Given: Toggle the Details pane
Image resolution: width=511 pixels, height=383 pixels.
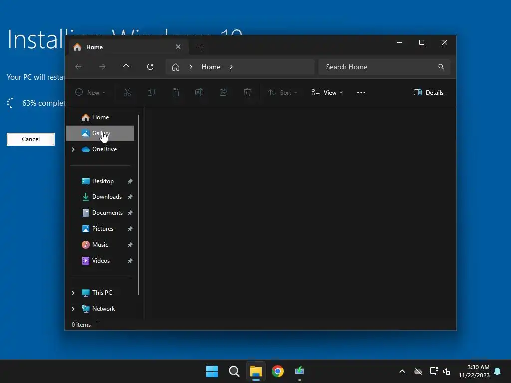Looking at the screenshot, I should click(428, 92).
